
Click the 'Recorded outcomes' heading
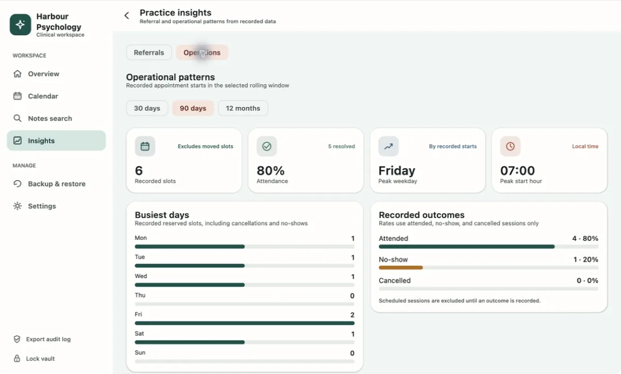(x=422, y=215)
